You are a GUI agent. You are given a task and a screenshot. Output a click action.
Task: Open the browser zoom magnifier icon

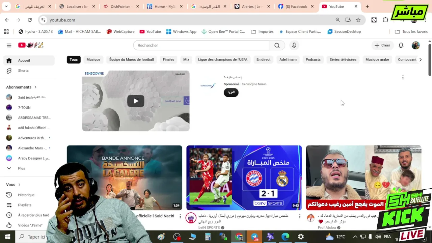pyautogui.click(x=338, y=20)
